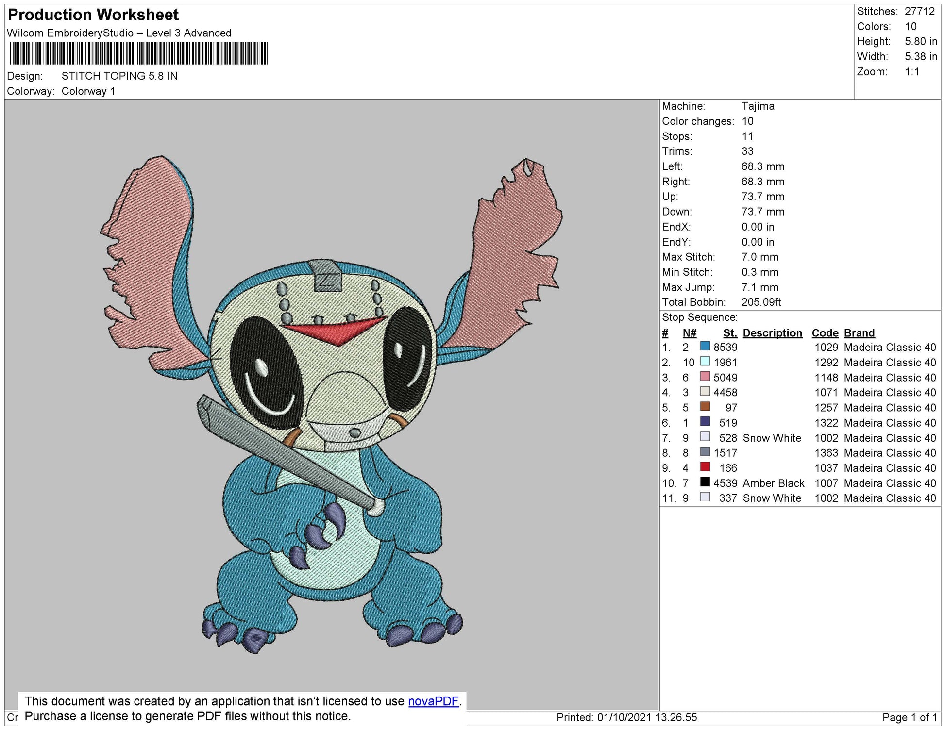Click the blue 1029 thread color swatch
The image size is (945, 730).
tap(705, 347)
